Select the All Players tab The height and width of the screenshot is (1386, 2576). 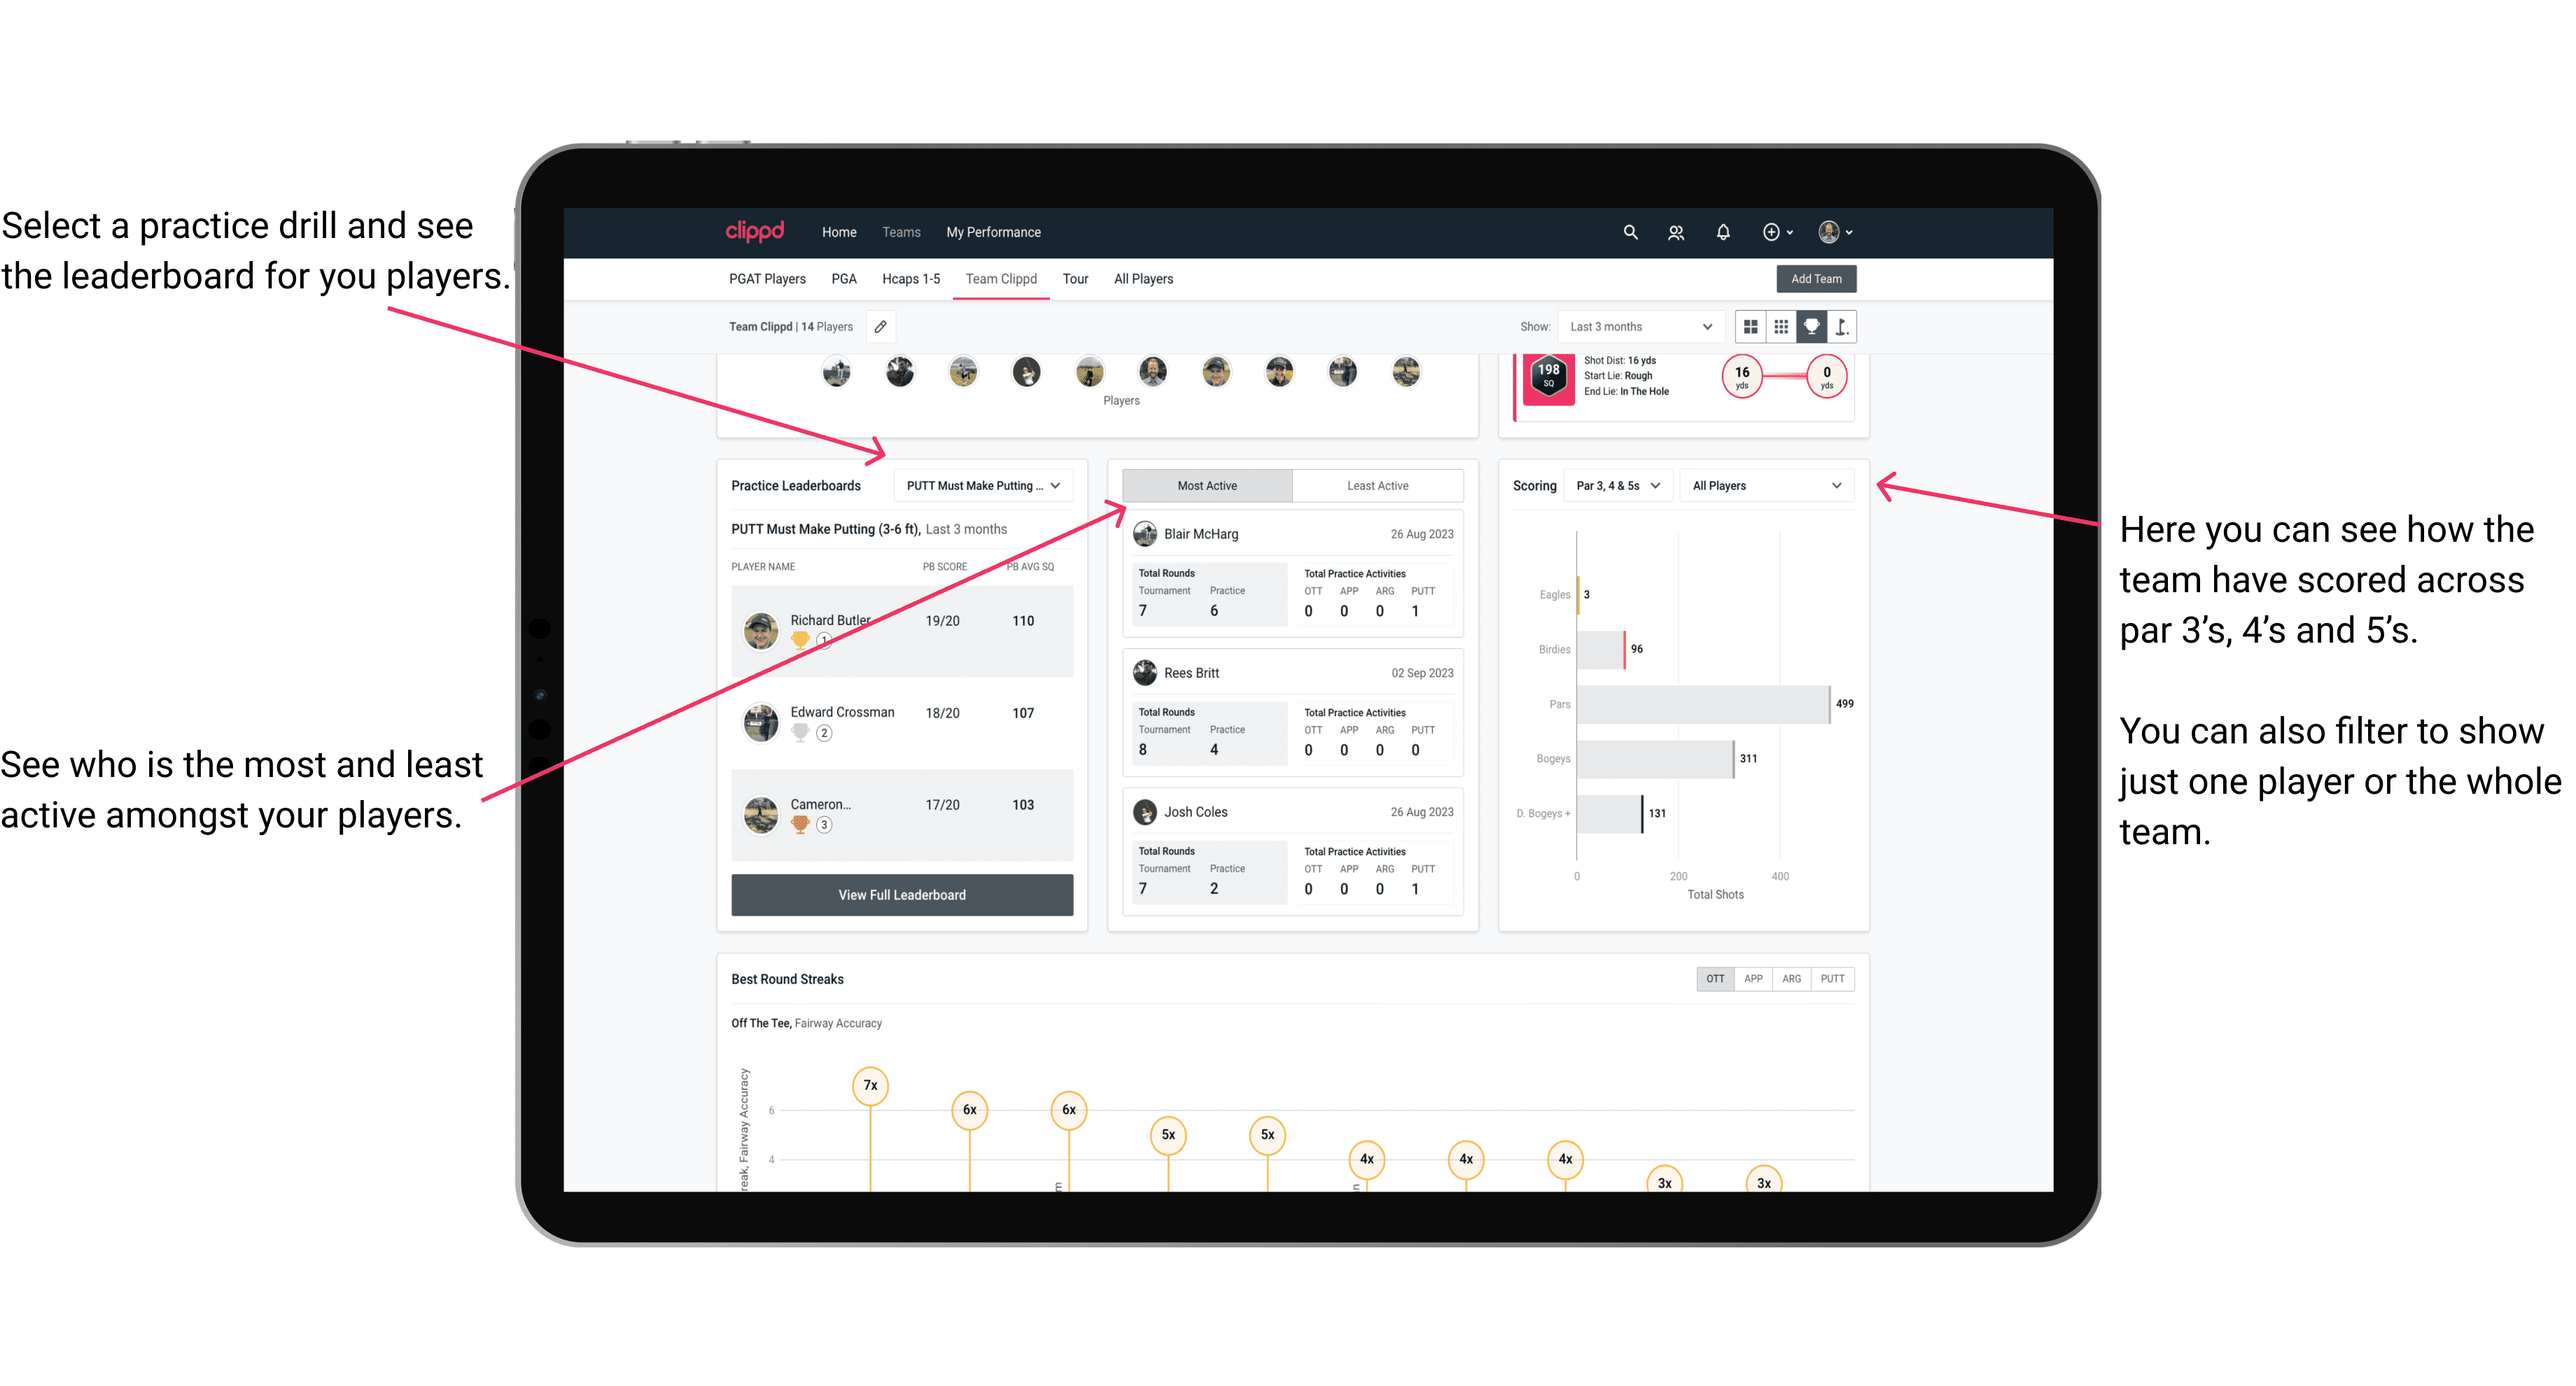1143,278
